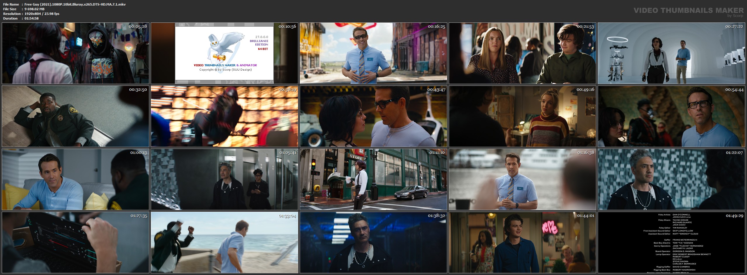Image resolution: width=747 pixels, height=275 pixels.
Task: Select the couch scene thumbnail at 01:00:13
Action: click(x=75, y=180)
